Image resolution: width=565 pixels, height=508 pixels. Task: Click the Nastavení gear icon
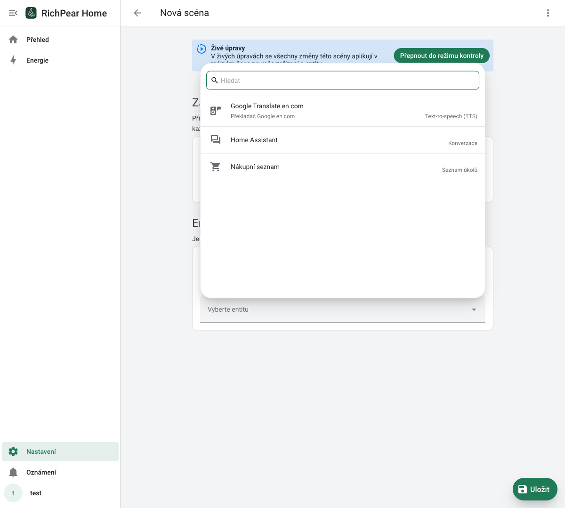pos(13,452)
